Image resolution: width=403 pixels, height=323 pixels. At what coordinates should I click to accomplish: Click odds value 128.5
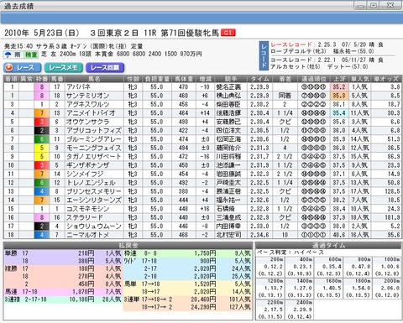coord(392,191)
